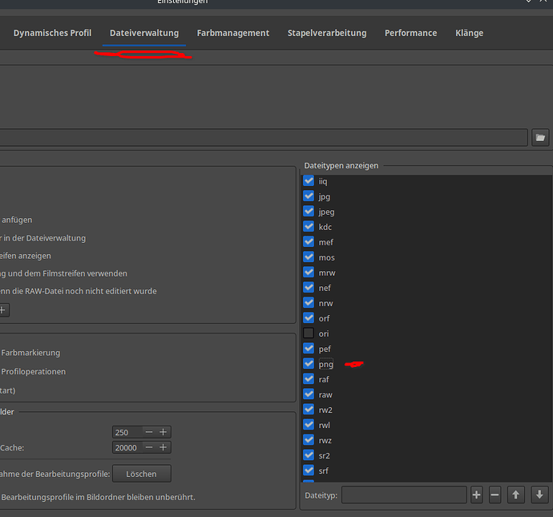The image size is (553, 517).
Task: Switch to the Farbmanagement tab
Action: 232,33
